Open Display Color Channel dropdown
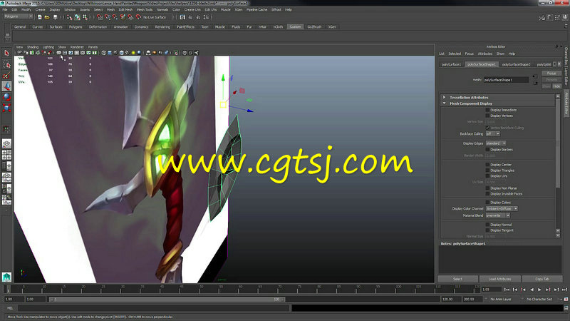The height and width of the screenshot is (321, 570). point(502,209)
